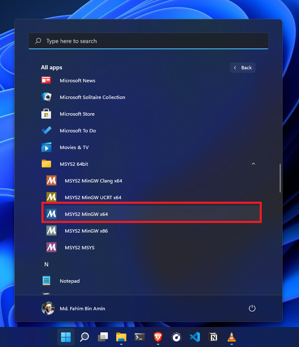Screen dimensions: 299x347
Task: Open MSYS2 MinGW x64 from app list
Action: tap(86, 214)
